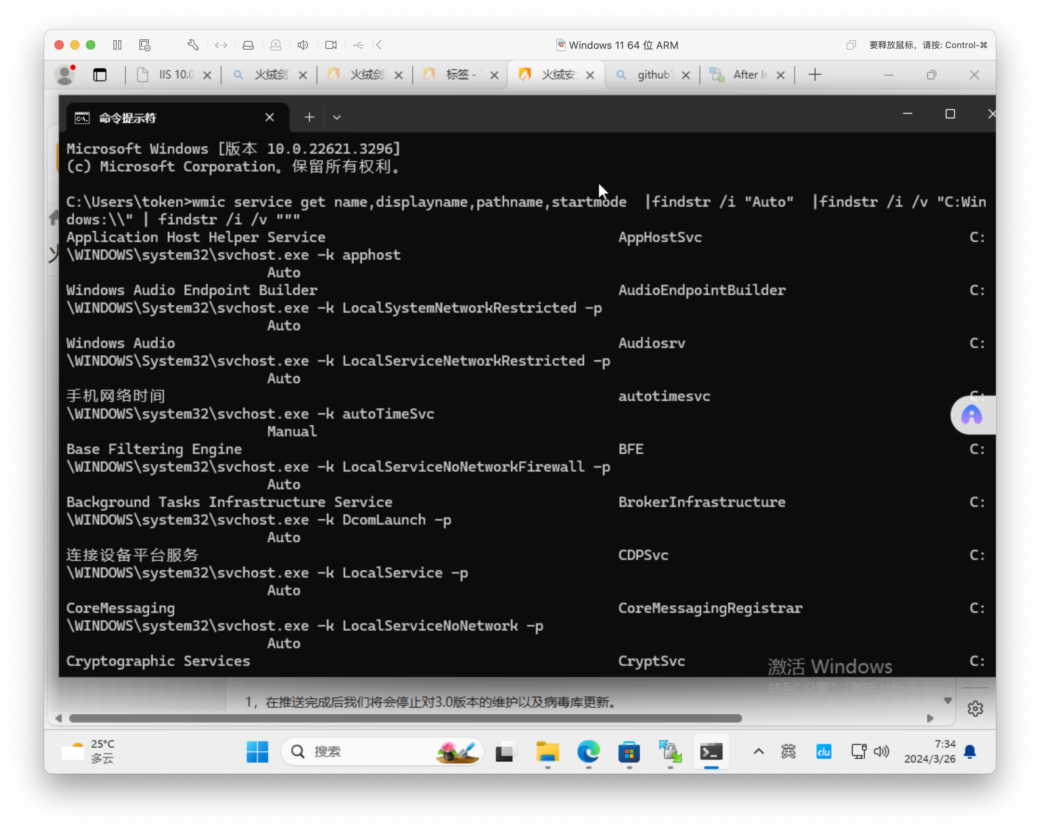This screenshot has width=1040, height=832.
Task: Open the Edge tab actions icon
Action: tap(100, 75)
